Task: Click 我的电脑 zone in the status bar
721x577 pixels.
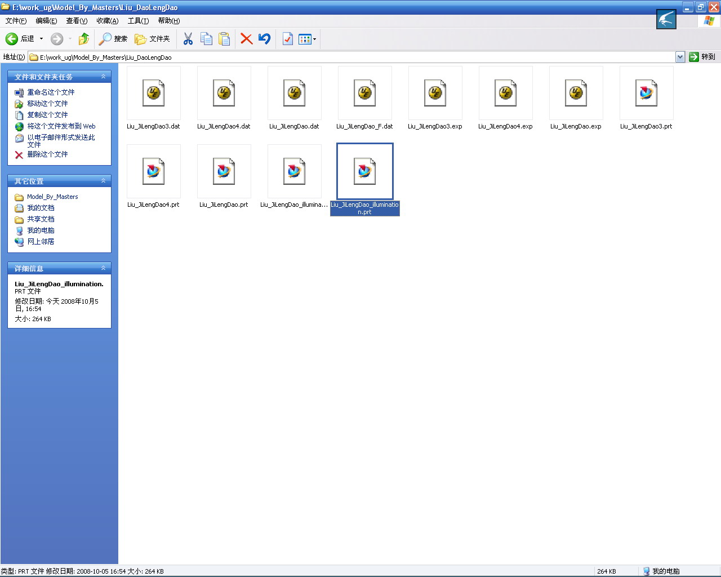Action: click(x=661, y=571)
